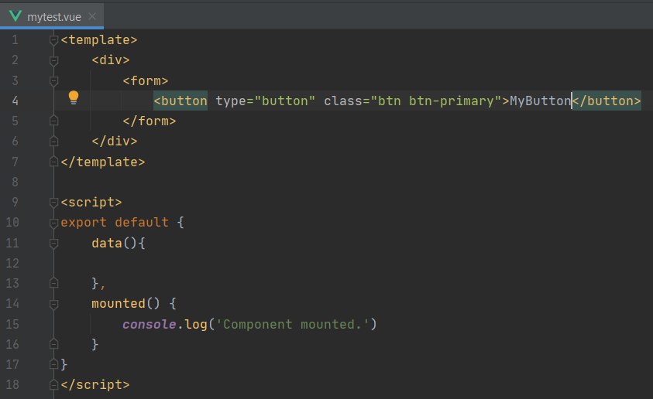Click the closing brace on line 17
Screen dimensions: 653x399
tap(64, 364)
